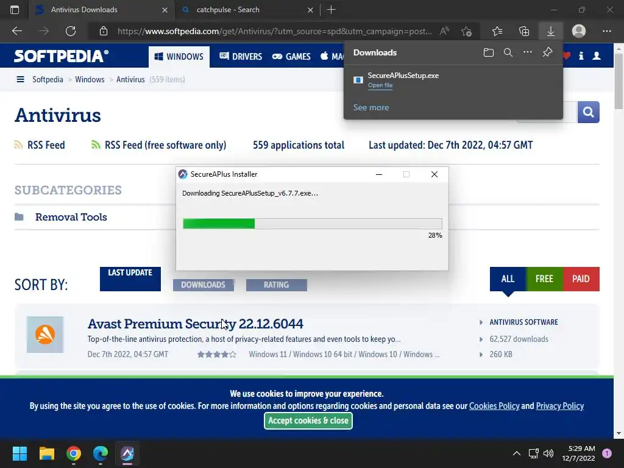Image resolution: width=624 pixels, height=468 pixels.
Task: Filter to FREE software only
Action: click(x=544, y=279)
